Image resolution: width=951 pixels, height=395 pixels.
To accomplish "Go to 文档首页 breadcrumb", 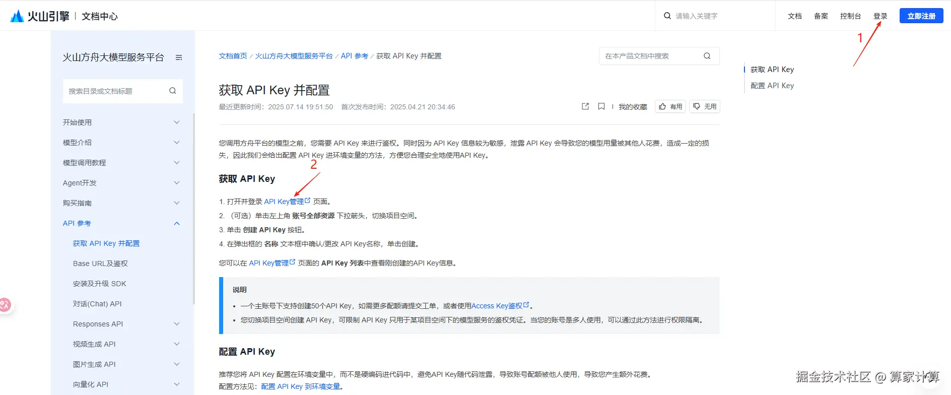I will pyautogui.click(x=233, y=56).
